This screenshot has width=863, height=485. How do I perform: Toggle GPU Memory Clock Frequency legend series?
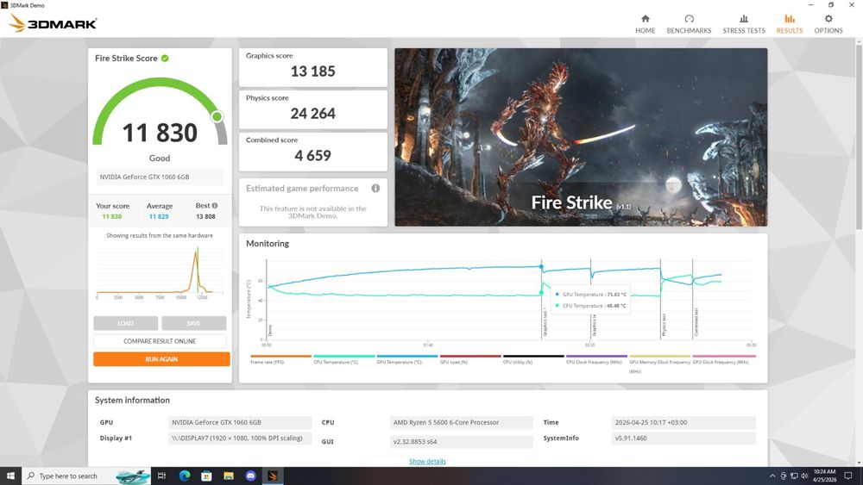click(x=659, y=363)
